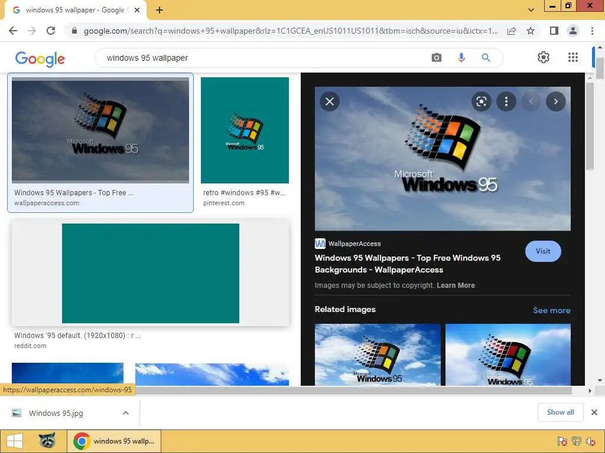
Task: Click the browser forward arrow
Action: [x=32, y=31]
